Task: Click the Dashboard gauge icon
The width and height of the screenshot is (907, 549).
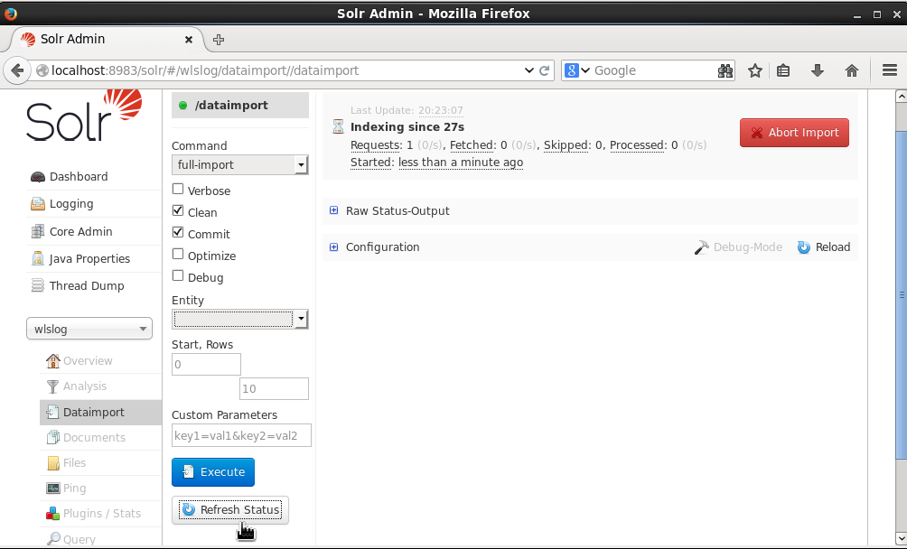Action: click(38, 177)
